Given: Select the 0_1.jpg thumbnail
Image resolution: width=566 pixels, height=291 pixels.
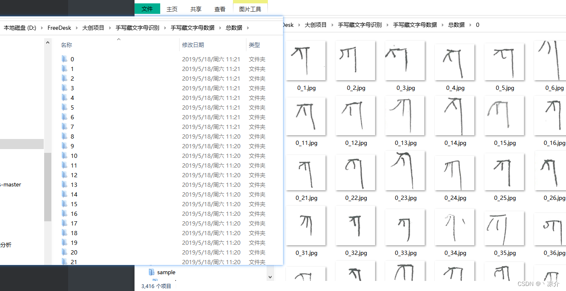Looking at the screenshot, I should click(306, 60).
